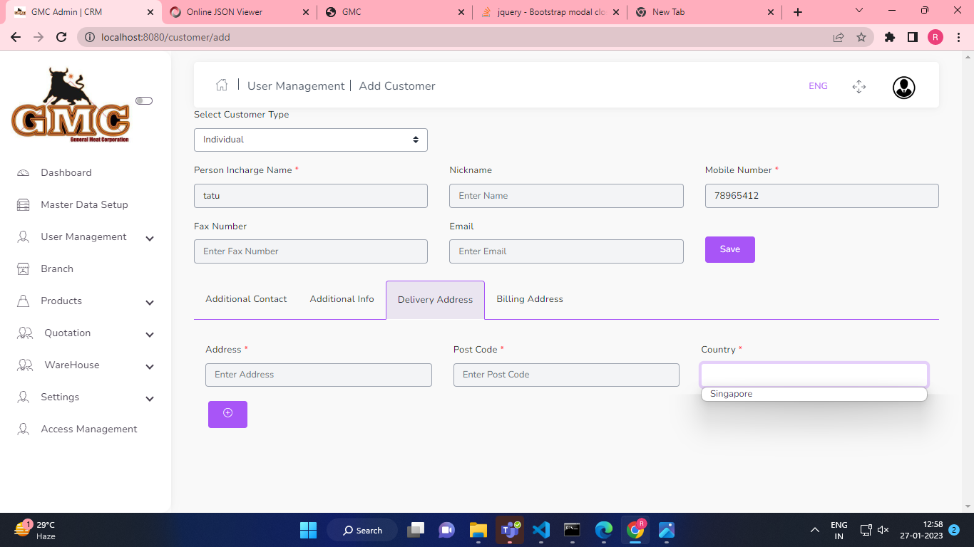Click the Master Data Setup icon
The width and height of the screenshot is (974, 547).
(24, 205)
